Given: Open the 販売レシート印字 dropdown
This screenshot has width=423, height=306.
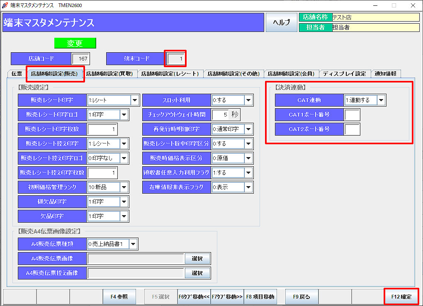Looking at the screenshot, I should (135, 100).
